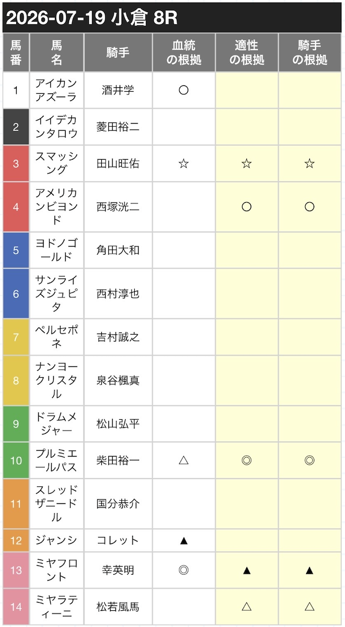Select the ◎ mark in プルミエールパス's 騎手の根拠 cell

[309, 461]
